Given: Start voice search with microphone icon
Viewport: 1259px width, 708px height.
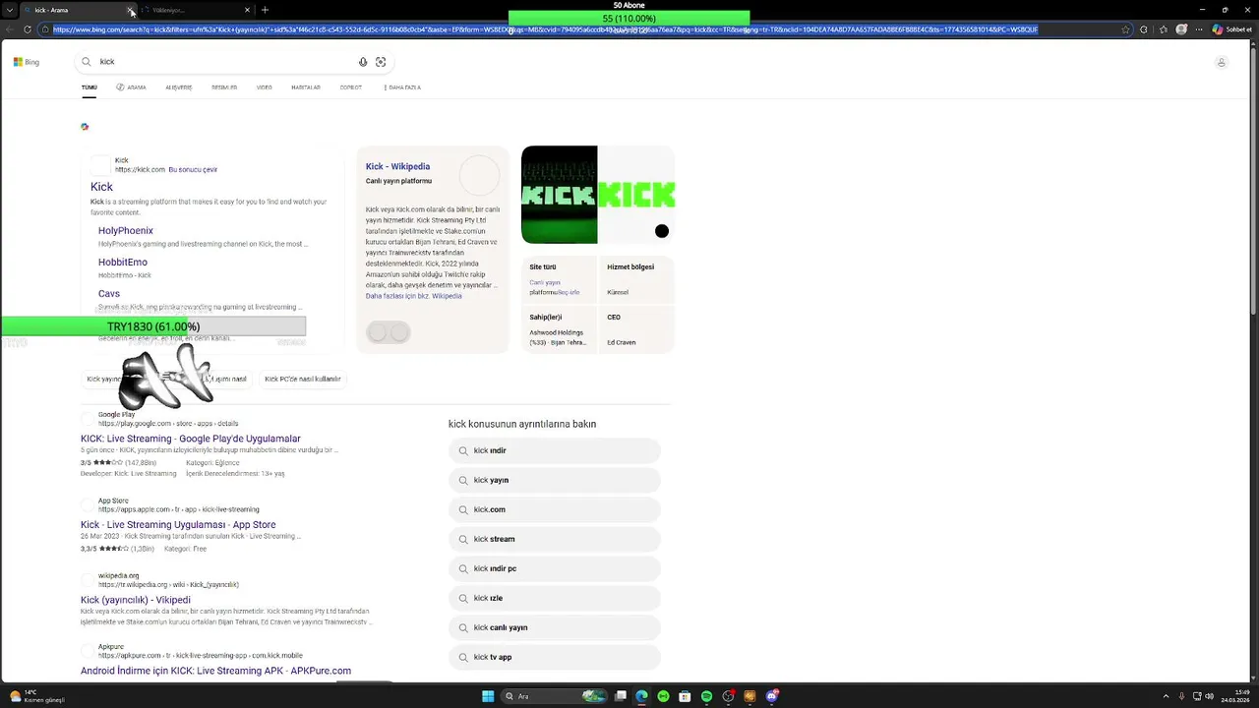Looking at the screenshot, I should (x=363, y=62).
